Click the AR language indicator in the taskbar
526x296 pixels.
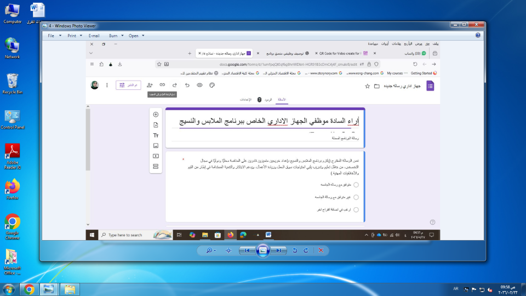point(456,289)
